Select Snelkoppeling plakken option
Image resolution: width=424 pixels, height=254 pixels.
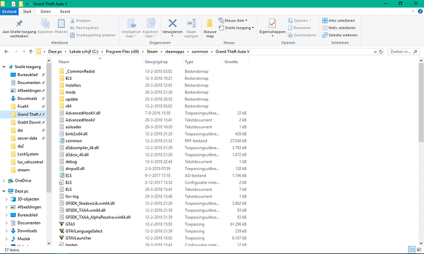pyautogui.click(x=93, y=35)
